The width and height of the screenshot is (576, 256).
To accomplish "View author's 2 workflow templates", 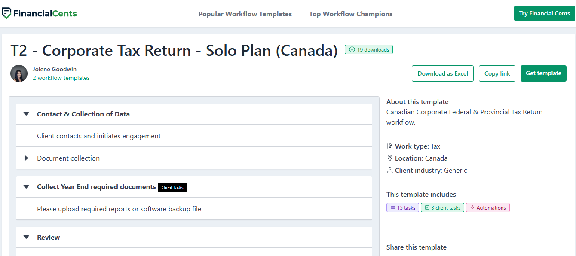I will click(x=61, y=78).
